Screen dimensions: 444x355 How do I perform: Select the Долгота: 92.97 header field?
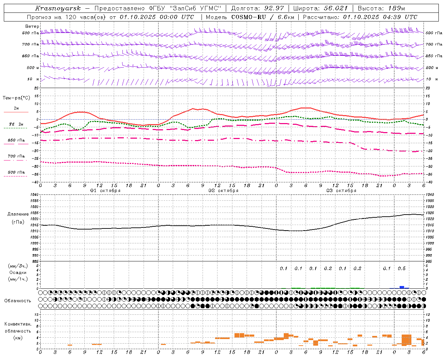(257, 8)
